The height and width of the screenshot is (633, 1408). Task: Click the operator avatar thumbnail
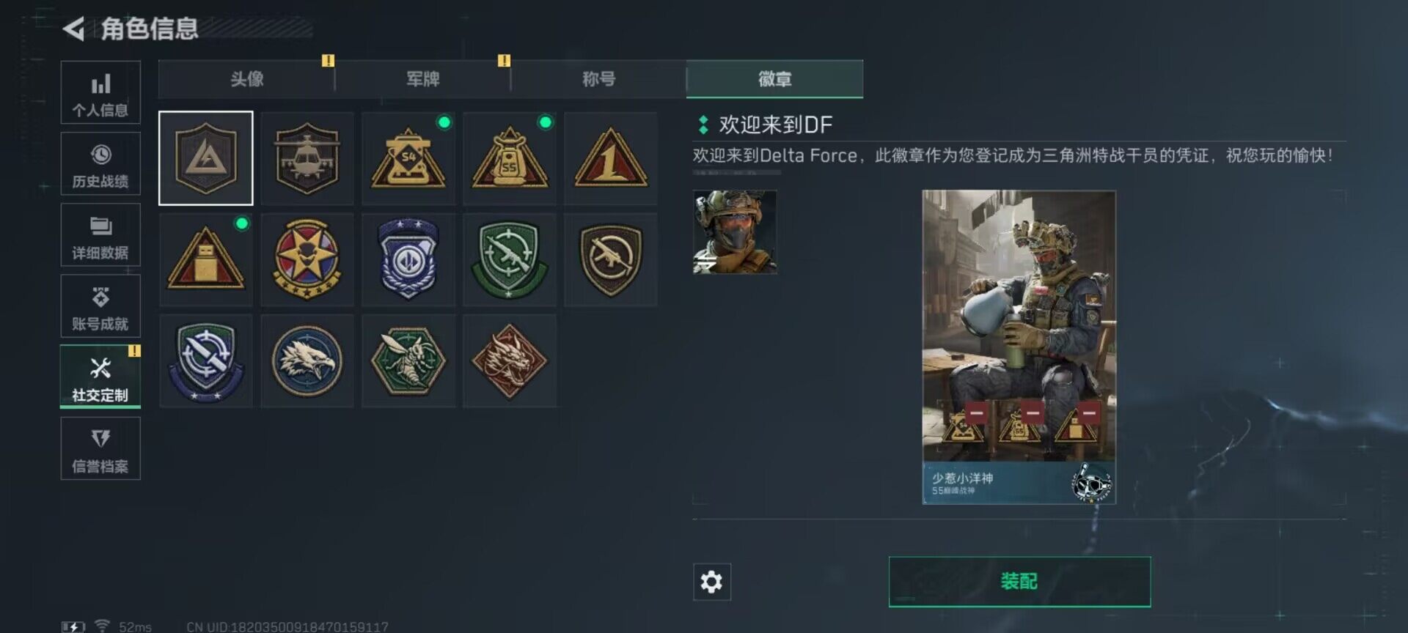[735, 232]
